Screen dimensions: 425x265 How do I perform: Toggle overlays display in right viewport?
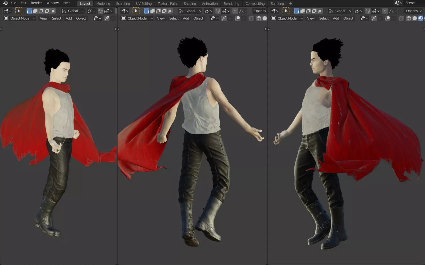click(x=387, y=18)
